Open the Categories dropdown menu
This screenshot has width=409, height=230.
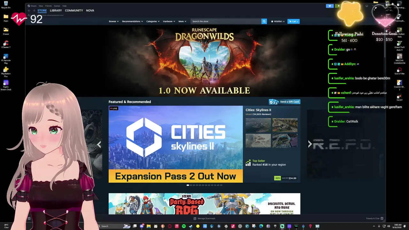(x=153, y=21)
